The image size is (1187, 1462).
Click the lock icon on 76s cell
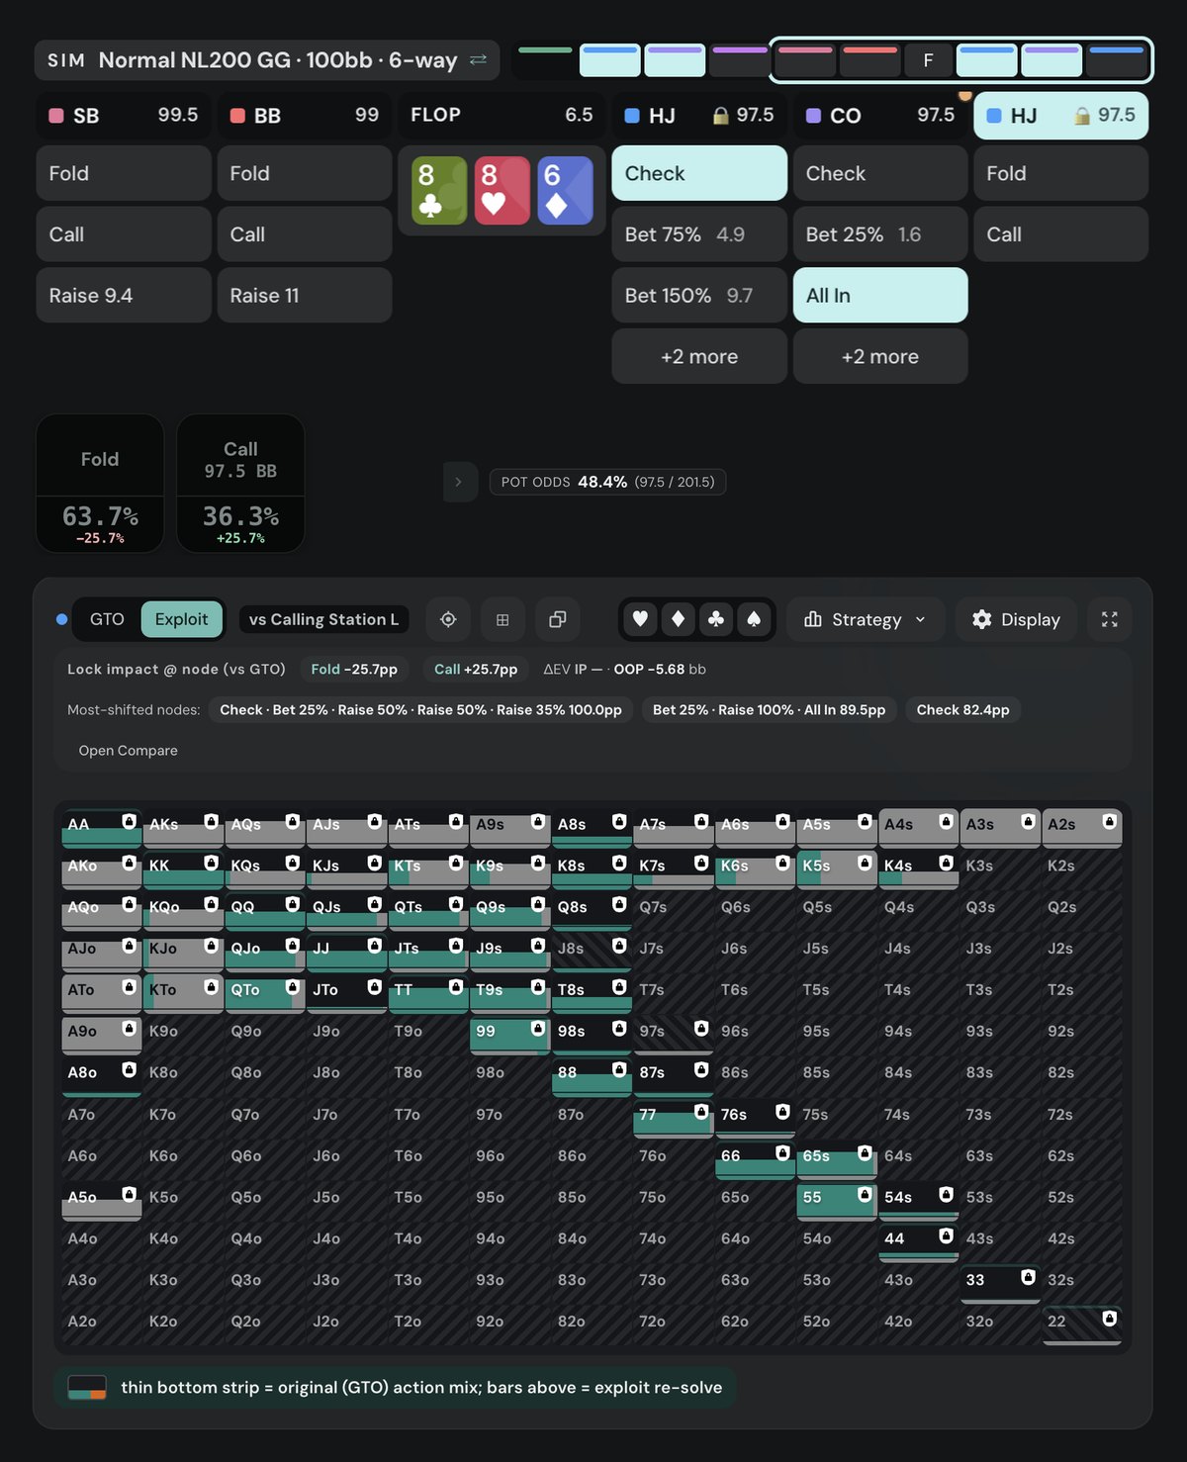(x=782, y=1112)
